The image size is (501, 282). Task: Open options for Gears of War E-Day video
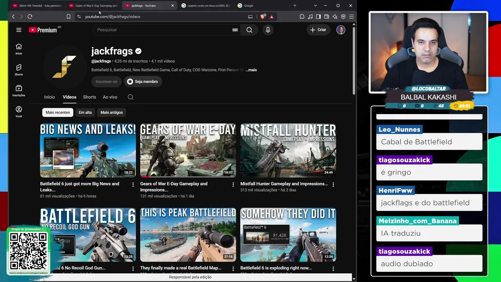(x=233, y=184)
